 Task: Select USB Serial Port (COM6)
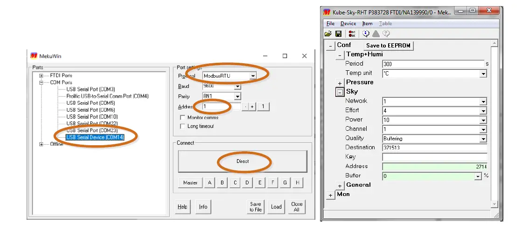pos(90,110)
